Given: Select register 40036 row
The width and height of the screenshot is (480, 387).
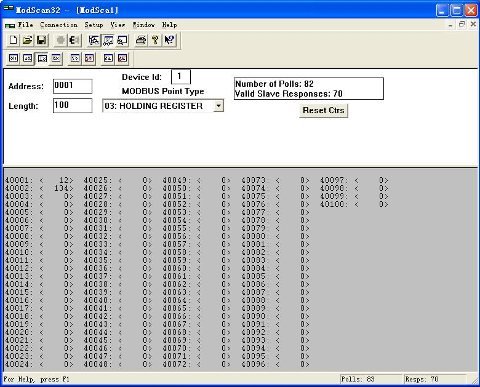Looking at the screenshot, I should click(x=118, y=268).
